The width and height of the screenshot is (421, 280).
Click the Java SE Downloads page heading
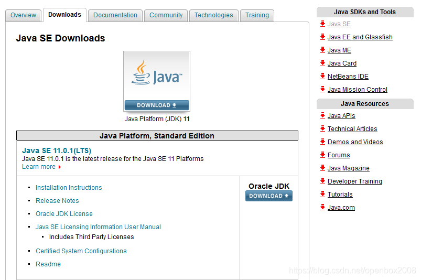coord(60,38)
